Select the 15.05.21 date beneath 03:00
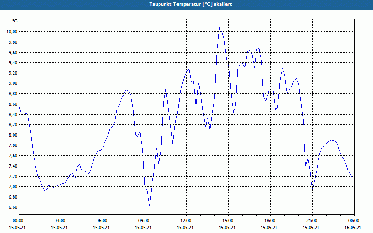The image size is (373, 233). [59, 227]
